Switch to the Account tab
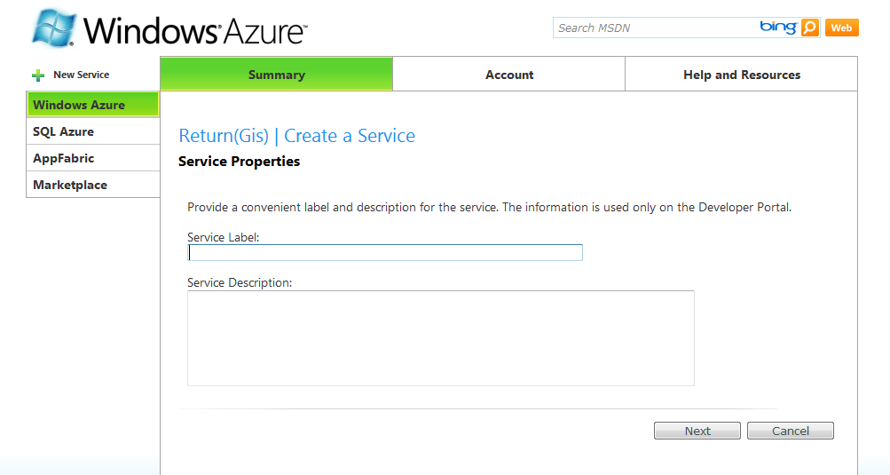 click(509, 75)
